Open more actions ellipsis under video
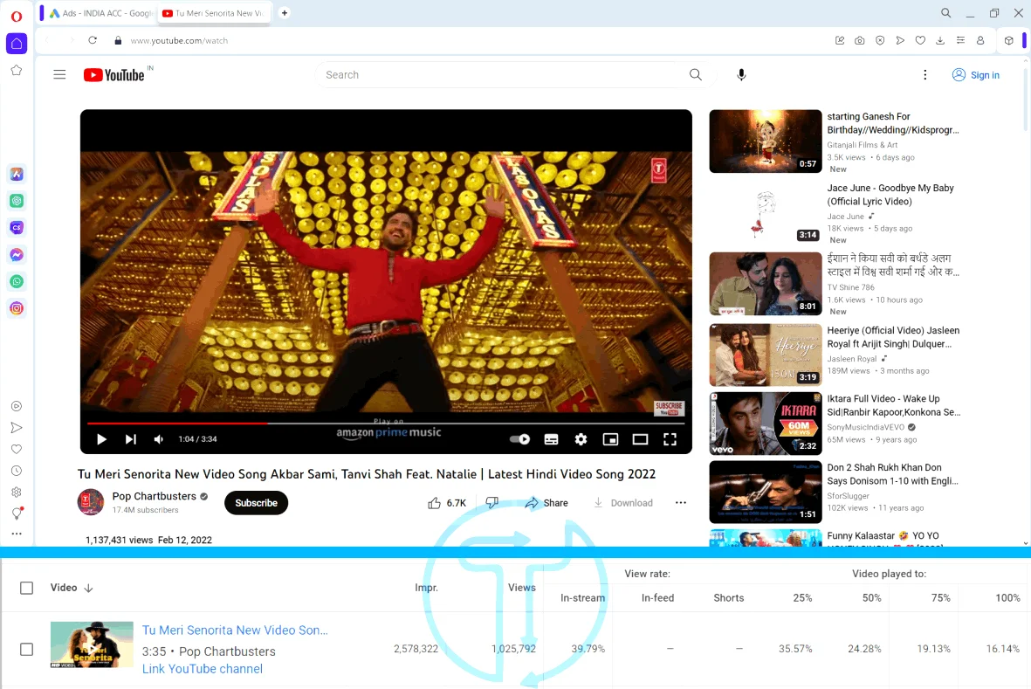 (x=681, y=503)
